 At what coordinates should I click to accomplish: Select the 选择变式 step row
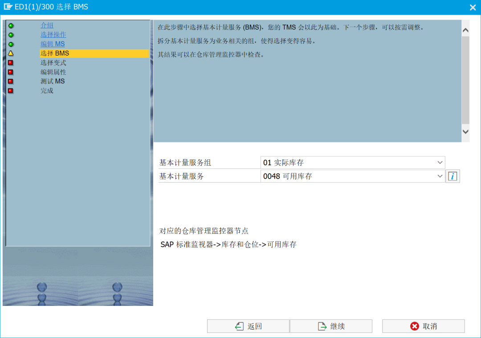[53, 63]
